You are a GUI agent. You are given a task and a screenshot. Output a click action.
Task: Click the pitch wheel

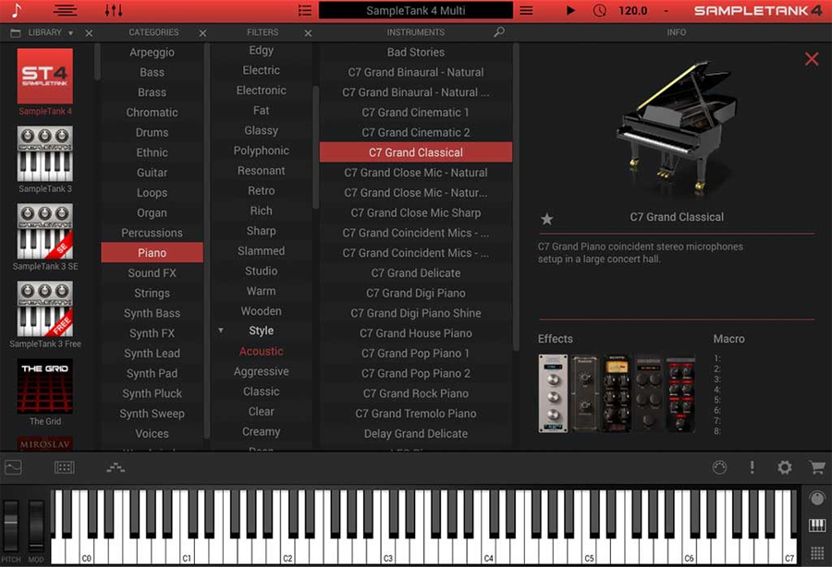[10, 525]
